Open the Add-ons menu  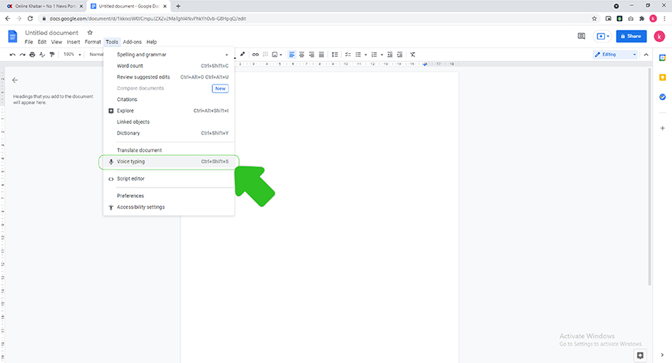tap(132, 42)
